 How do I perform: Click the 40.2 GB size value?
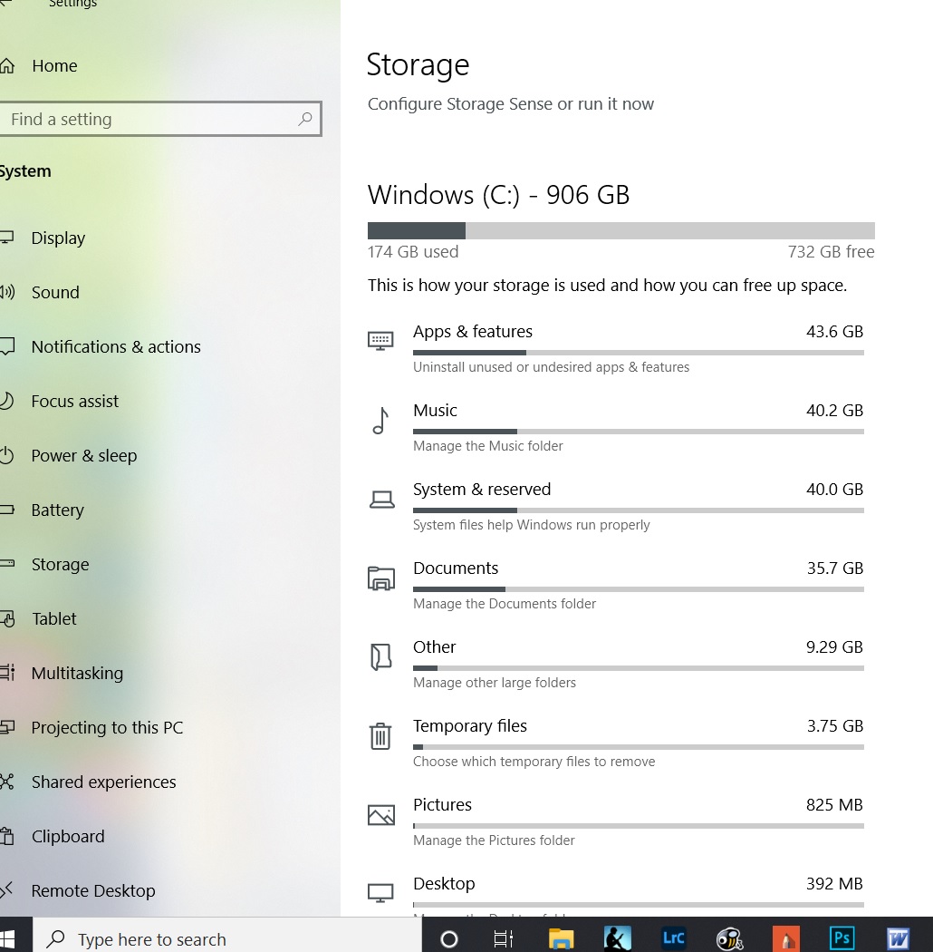(x=834, y=411)
